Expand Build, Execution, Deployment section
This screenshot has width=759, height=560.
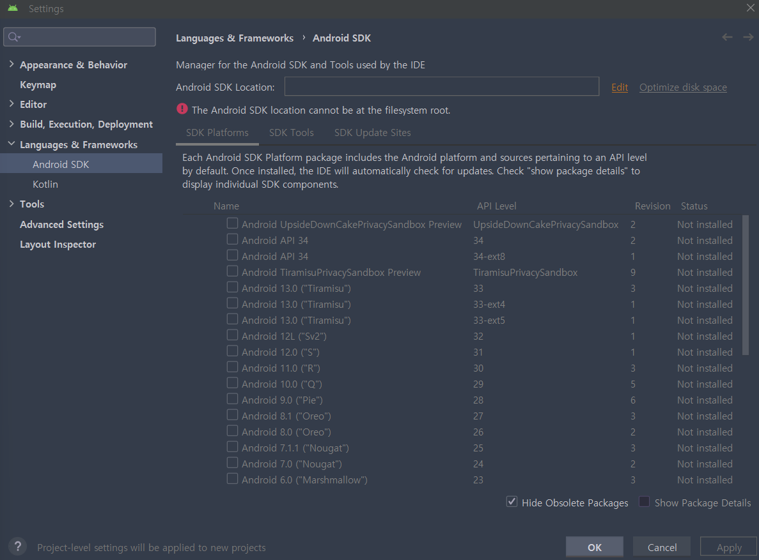[11, 124]
